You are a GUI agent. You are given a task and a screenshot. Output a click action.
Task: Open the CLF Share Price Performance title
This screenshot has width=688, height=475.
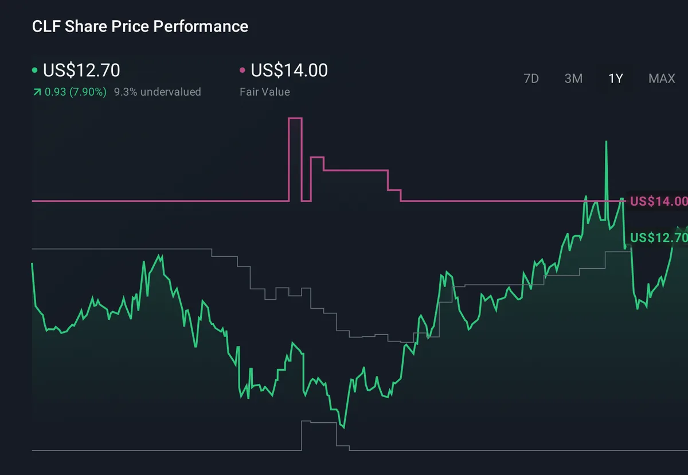[x=140, y=26]
